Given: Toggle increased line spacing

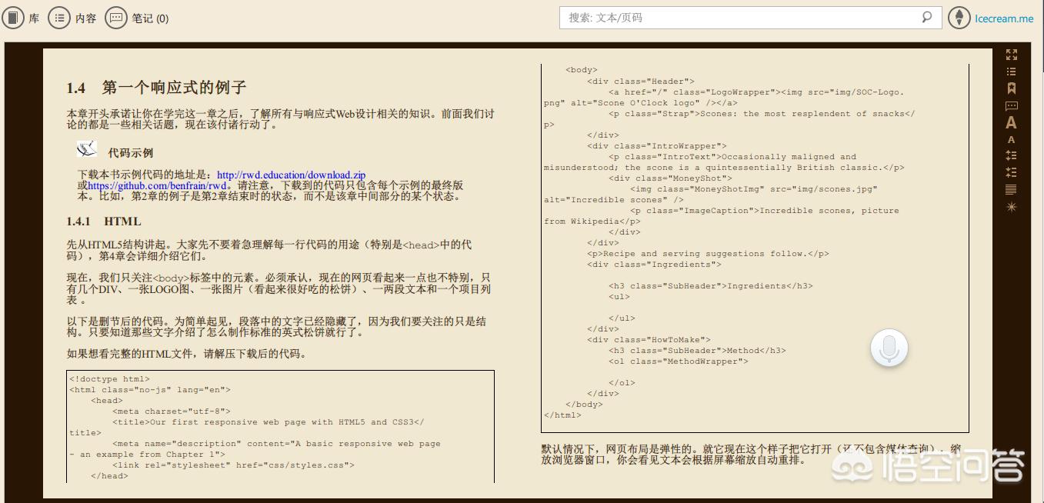Looking at the screenshot, I should tap(1012, 155).
